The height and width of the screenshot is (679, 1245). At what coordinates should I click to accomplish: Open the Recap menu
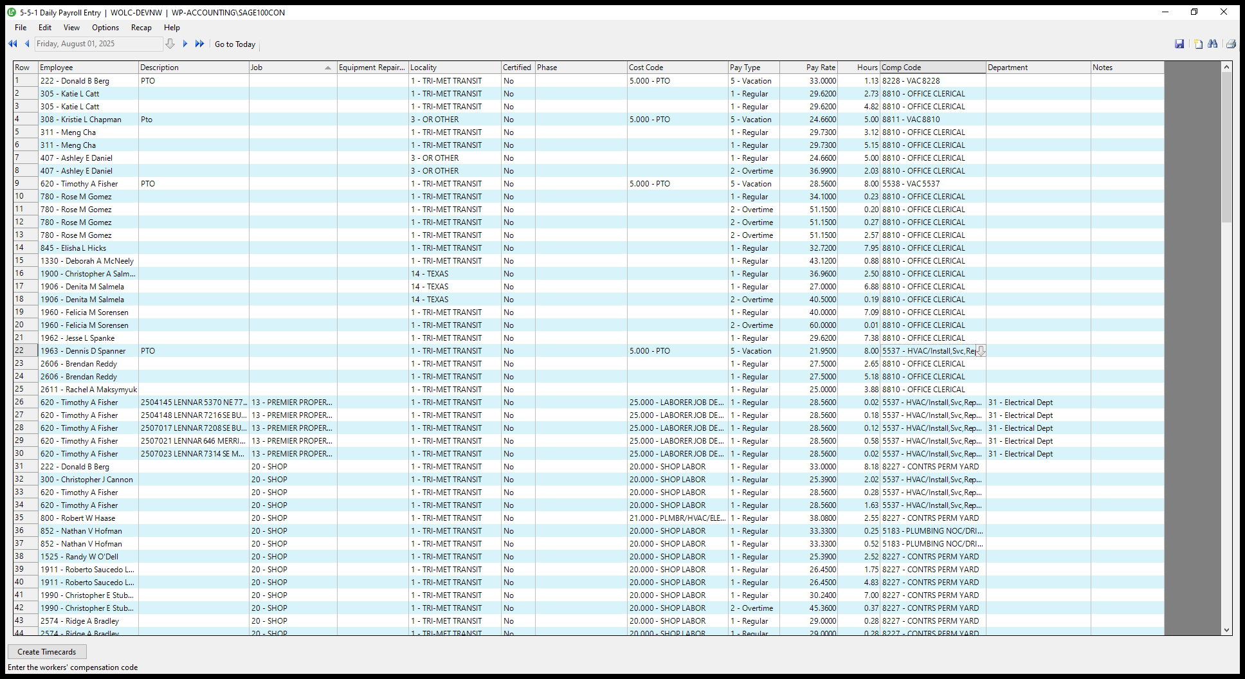coord(141,28)
